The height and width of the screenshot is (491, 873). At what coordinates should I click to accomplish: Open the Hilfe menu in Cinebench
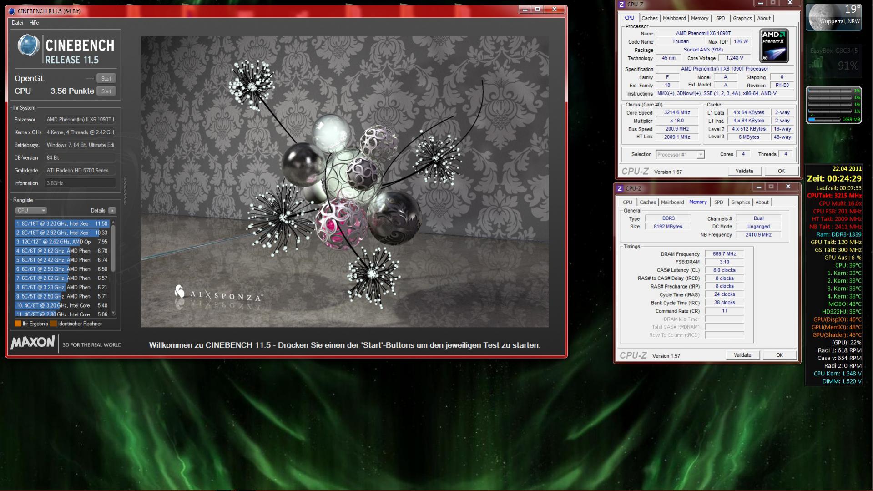[34, 23]
